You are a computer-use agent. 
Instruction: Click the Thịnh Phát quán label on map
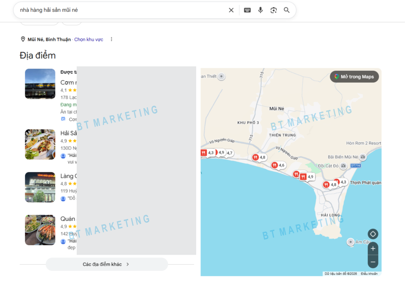point(365,183)
